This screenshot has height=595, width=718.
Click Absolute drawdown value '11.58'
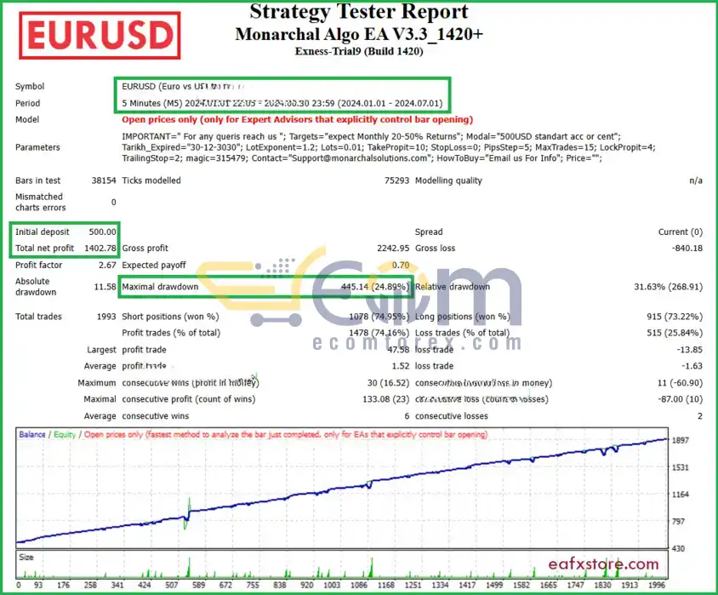[105, 287]
